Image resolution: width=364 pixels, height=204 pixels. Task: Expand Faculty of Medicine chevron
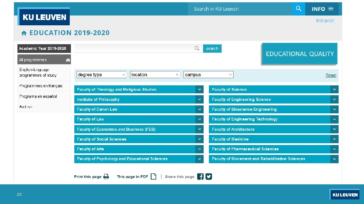click(334, 139)
